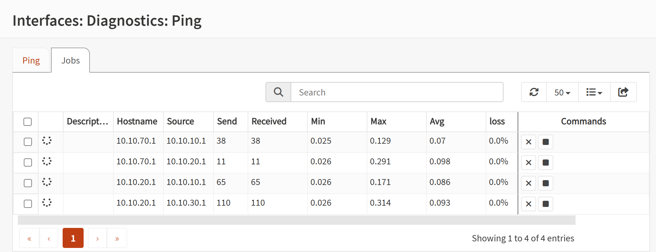Remove the ping job with 110 packets sent
Viewport: 656px width, 252px height.
(x=529, y=204)
